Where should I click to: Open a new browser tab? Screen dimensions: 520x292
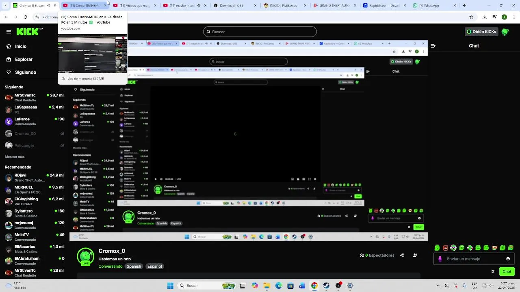click(464, 6)
